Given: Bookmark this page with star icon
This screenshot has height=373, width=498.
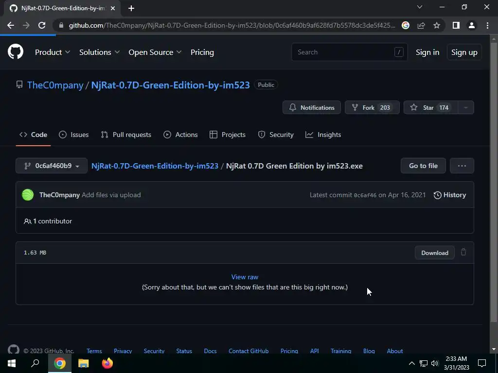Looking at the screenshot, I should coord(437,25).
